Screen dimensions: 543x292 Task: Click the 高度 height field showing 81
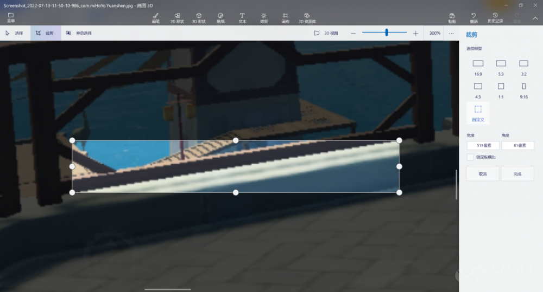[x=518, y=146]
